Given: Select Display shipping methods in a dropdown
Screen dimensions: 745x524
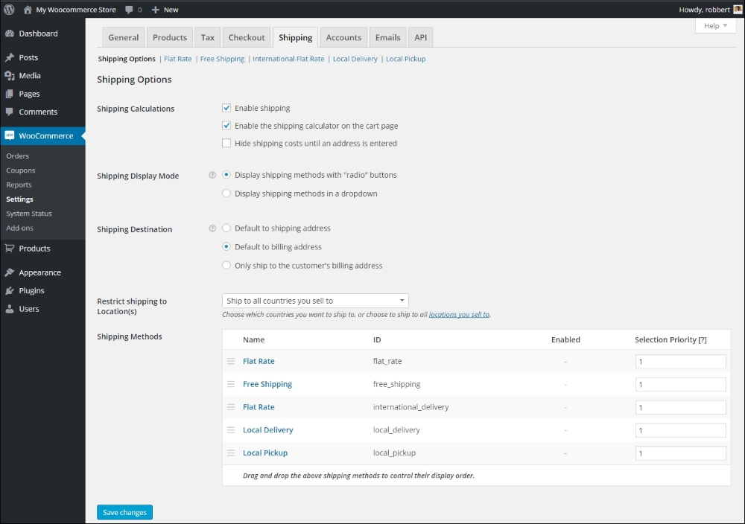Looking at the screenshot, I should click(x=226, y=194).
